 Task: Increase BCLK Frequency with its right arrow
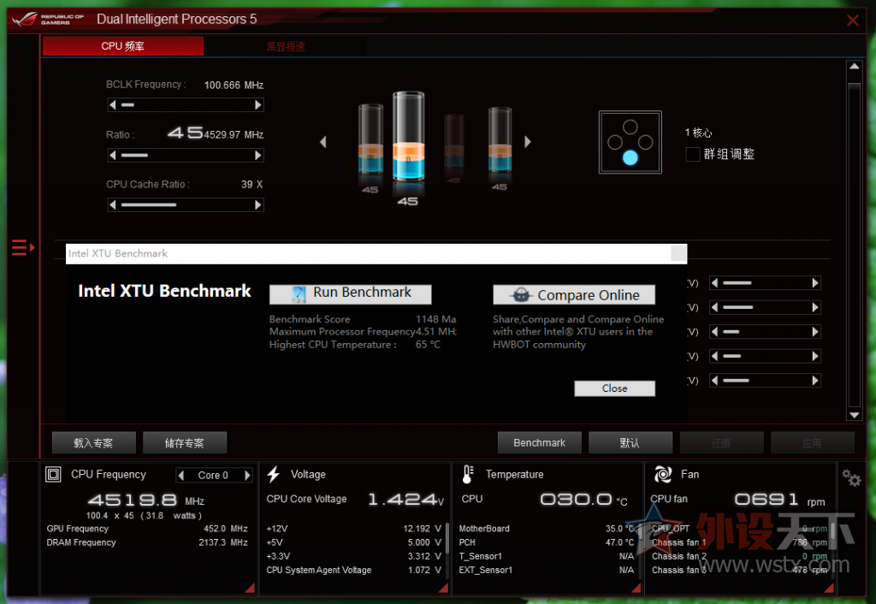pos(258,105)
